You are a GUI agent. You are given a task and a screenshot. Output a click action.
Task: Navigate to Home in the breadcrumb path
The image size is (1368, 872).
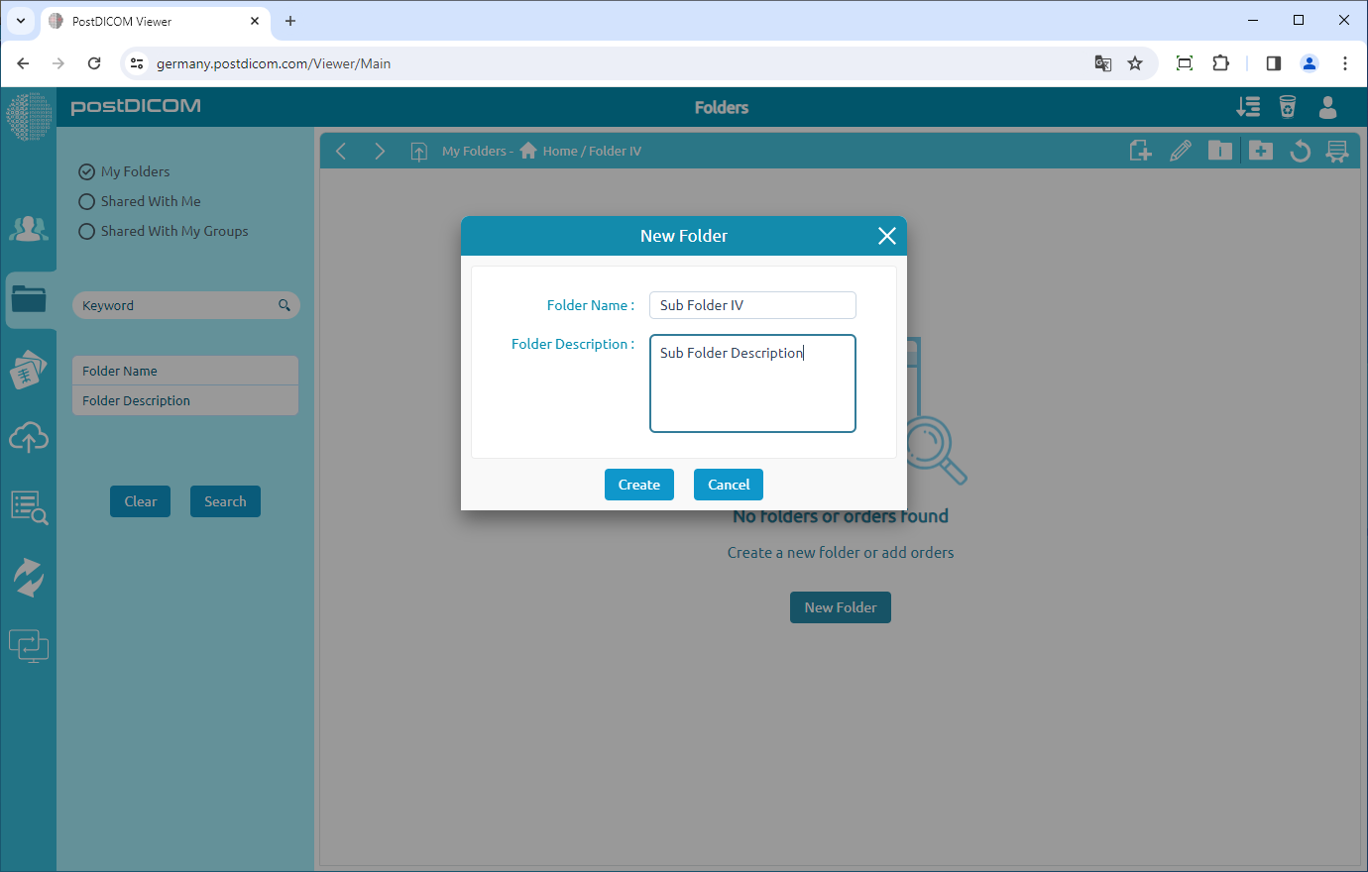tap(558, 151)
